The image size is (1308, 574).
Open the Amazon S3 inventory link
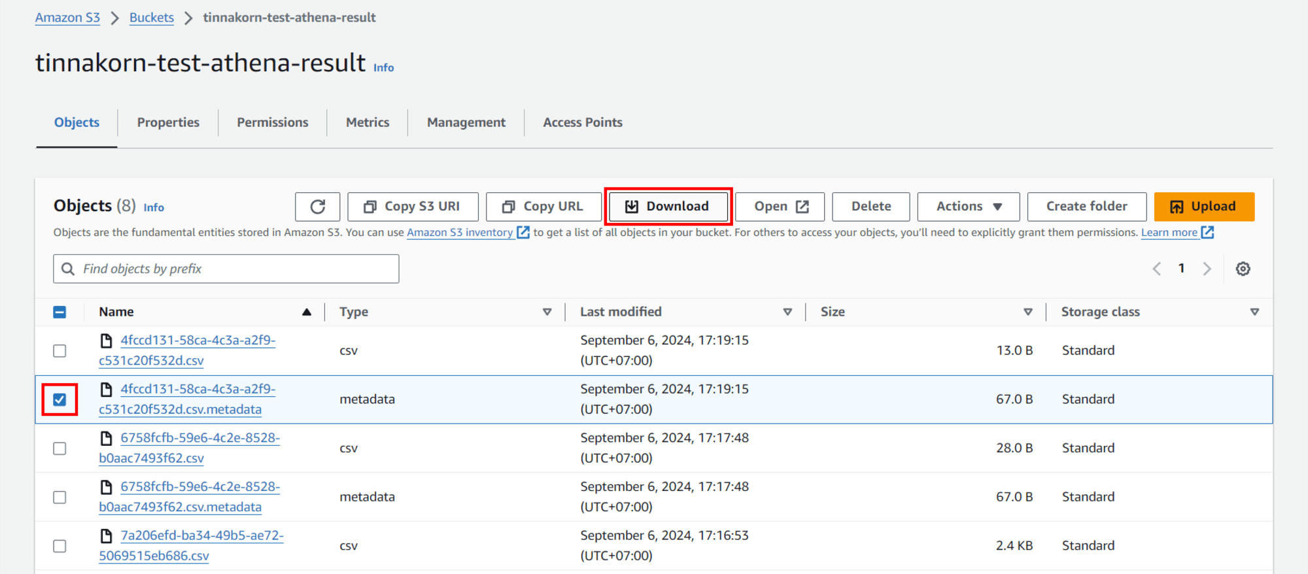point(460,232)
